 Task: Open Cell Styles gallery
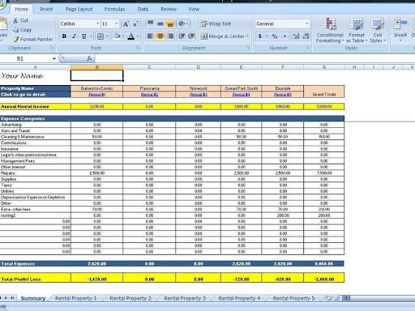[378, 30]
